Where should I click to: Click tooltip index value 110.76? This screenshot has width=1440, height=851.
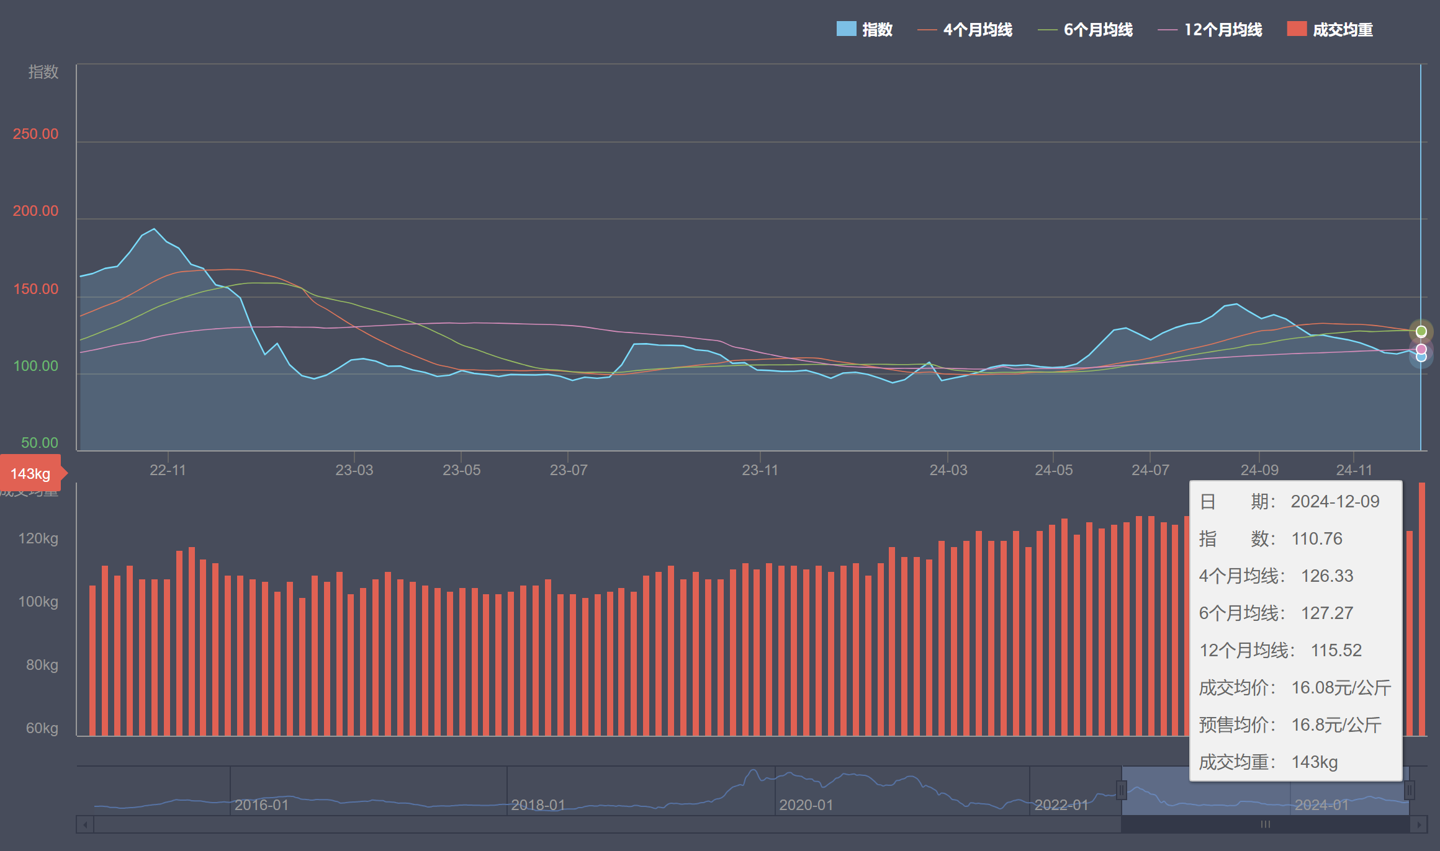(x=1316, y=538)
